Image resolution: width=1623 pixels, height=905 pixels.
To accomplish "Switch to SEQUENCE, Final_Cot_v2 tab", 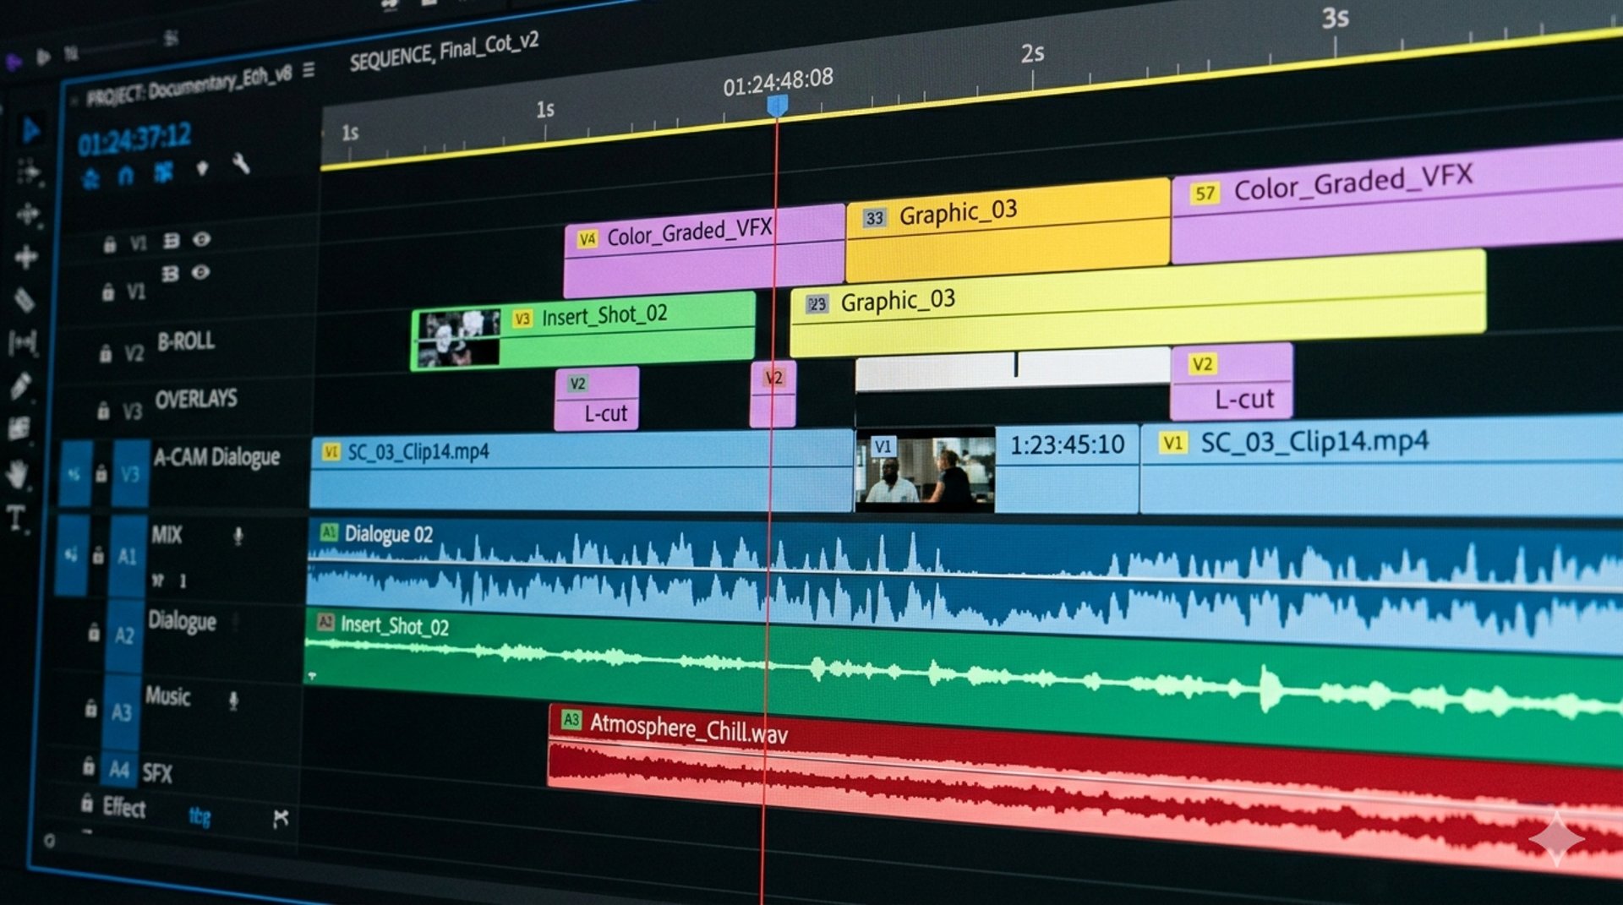I will click(x=444, y=51).
